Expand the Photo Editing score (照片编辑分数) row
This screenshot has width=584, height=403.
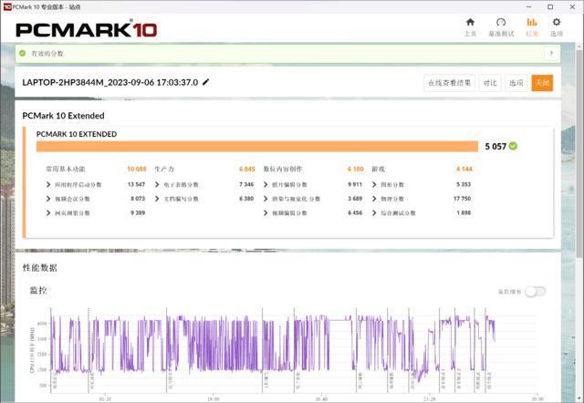point(266,184)
